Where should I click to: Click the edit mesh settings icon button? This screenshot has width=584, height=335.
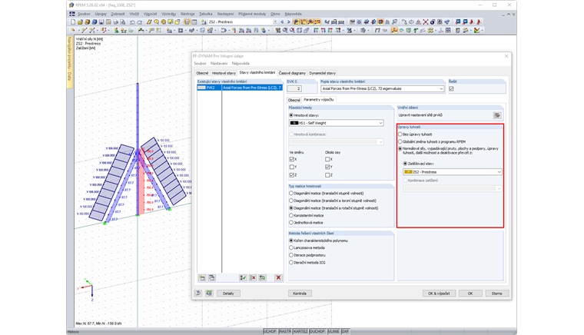point(497,115)
